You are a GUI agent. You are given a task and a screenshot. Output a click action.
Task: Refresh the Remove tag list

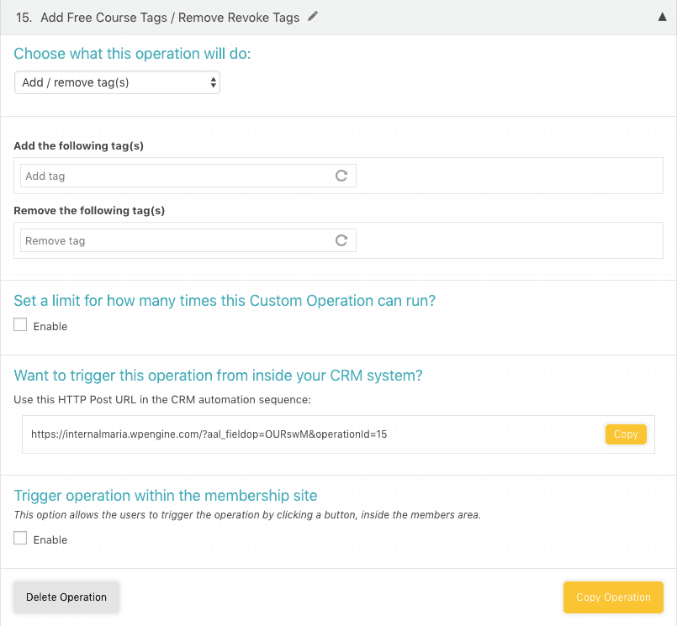coord(341,241)
